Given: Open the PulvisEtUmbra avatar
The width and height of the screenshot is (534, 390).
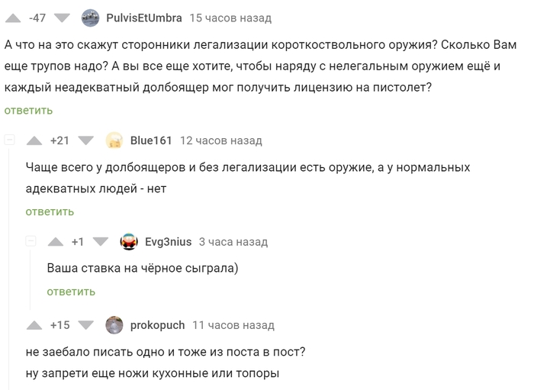Looking at the screenshot, I should coord(89,18).
